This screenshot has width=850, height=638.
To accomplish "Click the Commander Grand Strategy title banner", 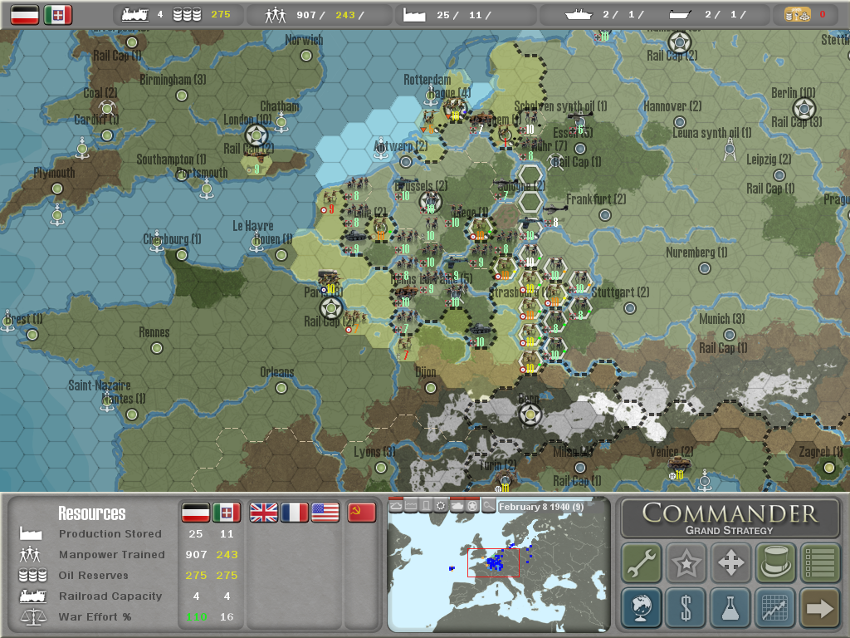I will pos(730,518).
